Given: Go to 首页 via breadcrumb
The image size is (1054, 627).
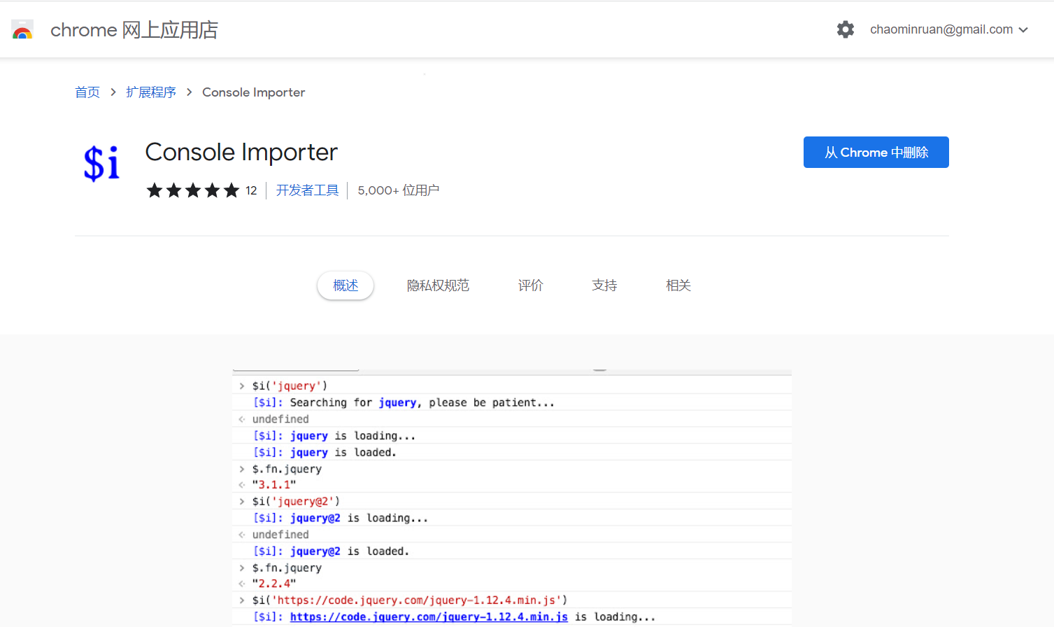Looking at the screenshot, I should click(x=87, y=92).
